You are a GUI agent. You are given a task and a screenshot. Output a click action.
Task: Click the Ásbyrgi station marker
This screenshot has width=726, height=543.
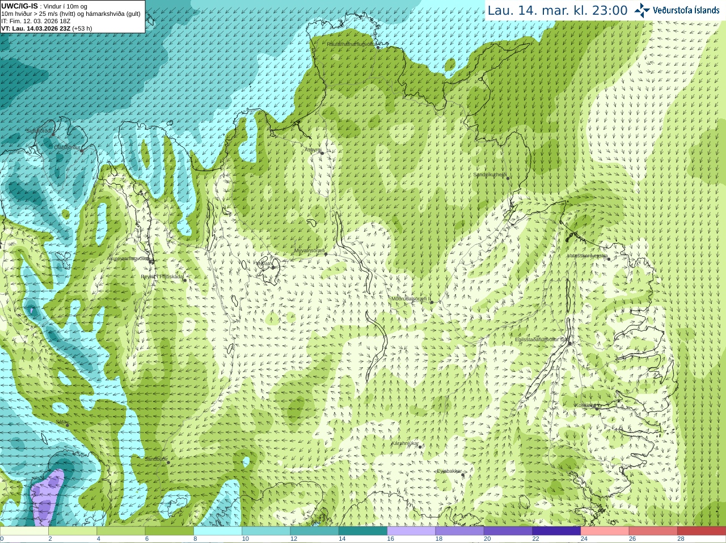click(322, 153)
